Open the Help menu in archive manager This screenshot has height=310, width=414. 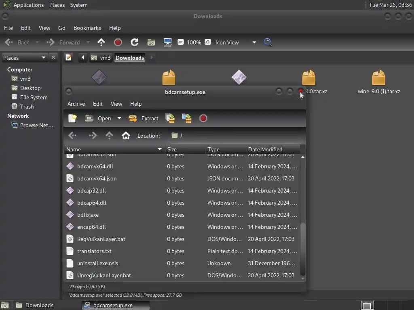click(136, 104)
